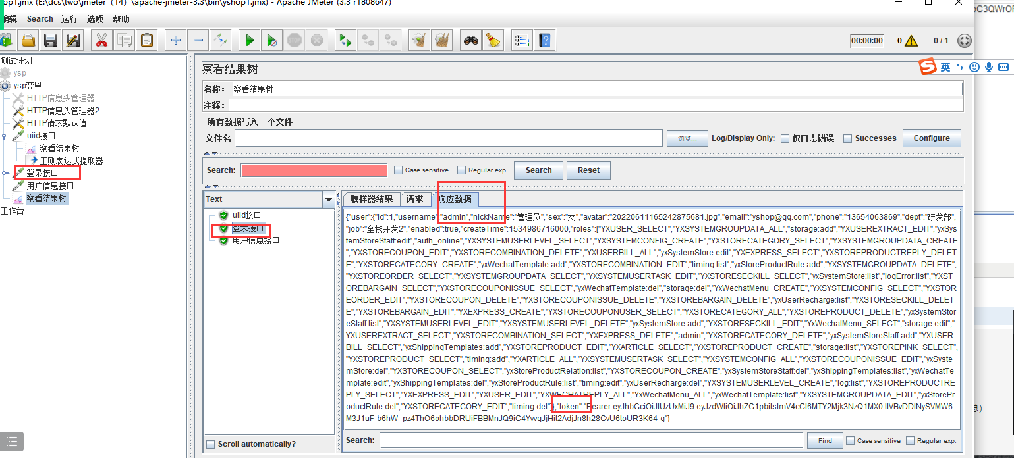Toggle enabled state via toolbar icon
Screen dimensions: 1014x458
click(220, 41)
